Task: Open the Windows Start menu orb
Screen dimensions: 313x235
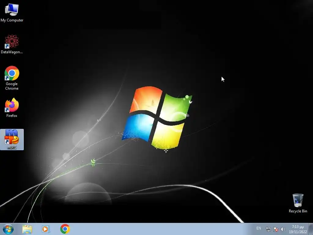Action: point(8,229)
